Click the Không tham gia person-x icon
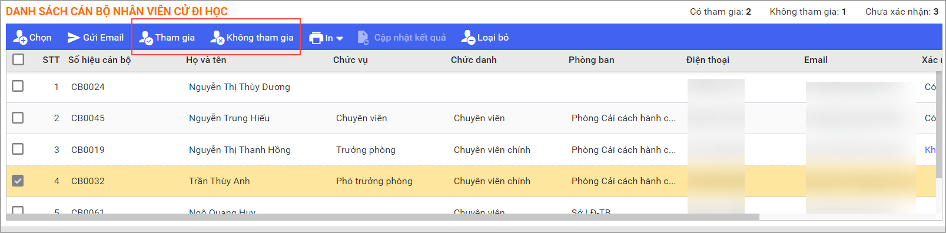The height and width of the screenshot is (233, 946). tap(218, 38)
